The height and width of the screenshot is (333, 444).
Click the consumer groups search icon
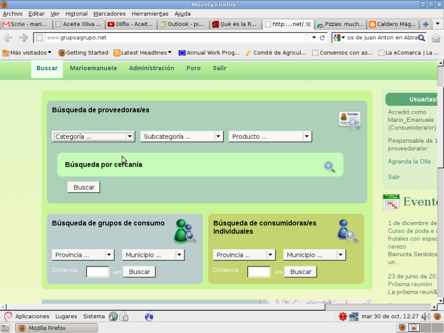tap(185, 231)
